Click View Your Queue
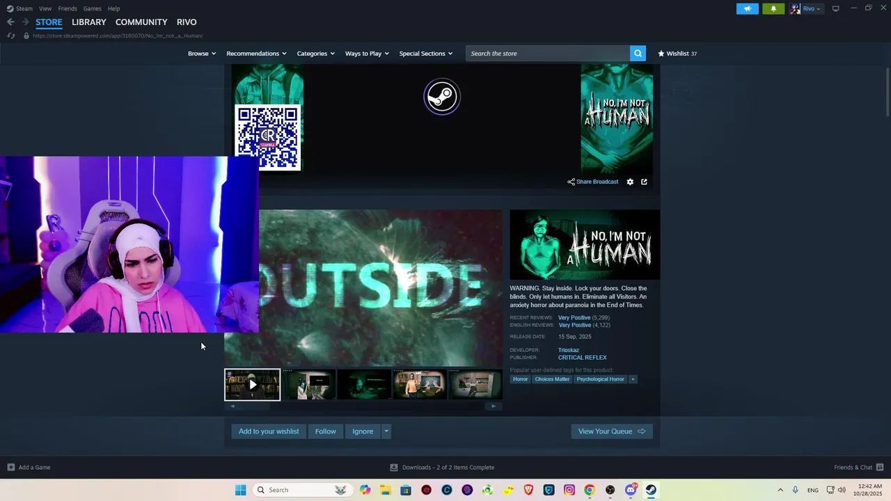The image size is (891, 501). [612, 431]
